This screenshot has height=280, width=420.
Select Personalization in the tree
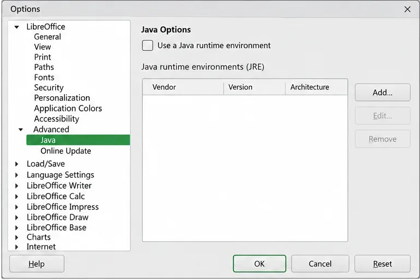pyautogui.click(x=62, y=98)
